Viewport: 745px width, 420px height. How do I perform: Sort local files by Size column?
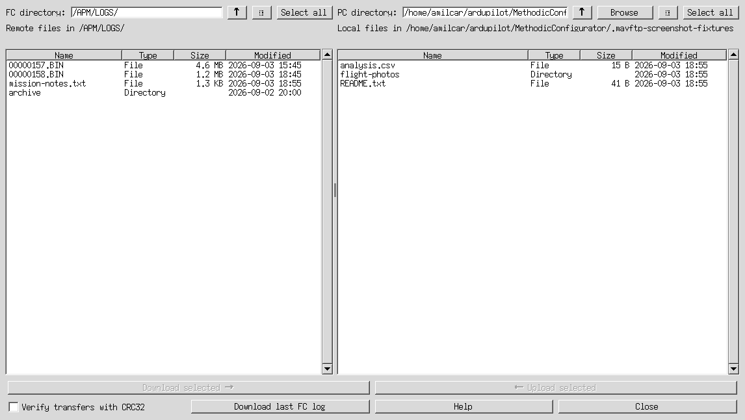point(607,55)
